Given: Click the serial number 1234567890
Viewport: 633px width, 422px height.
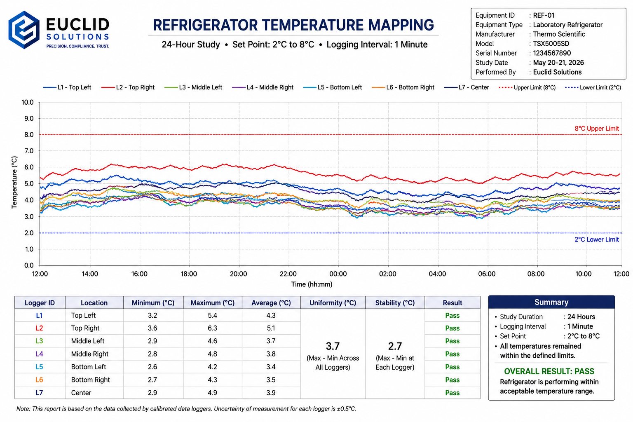Looking at the screenshot, I should click(552, 53).
